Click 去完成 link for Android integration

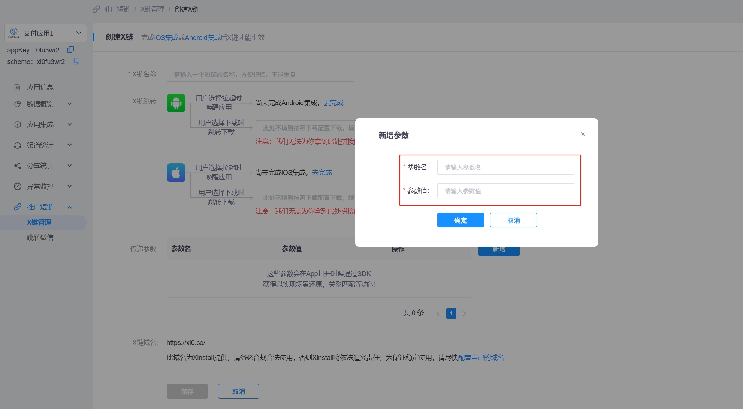click(333, 103)
